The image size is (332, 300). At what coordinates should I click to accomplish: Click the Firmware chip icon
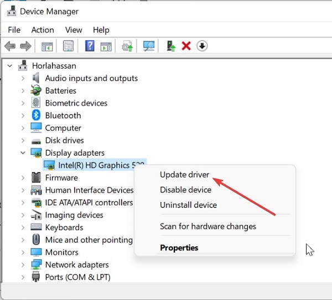tap(36, 178)
